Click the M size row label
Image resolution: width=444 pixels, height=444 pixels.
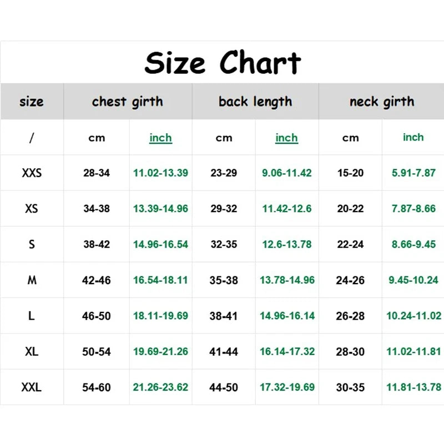pos(32,280)
